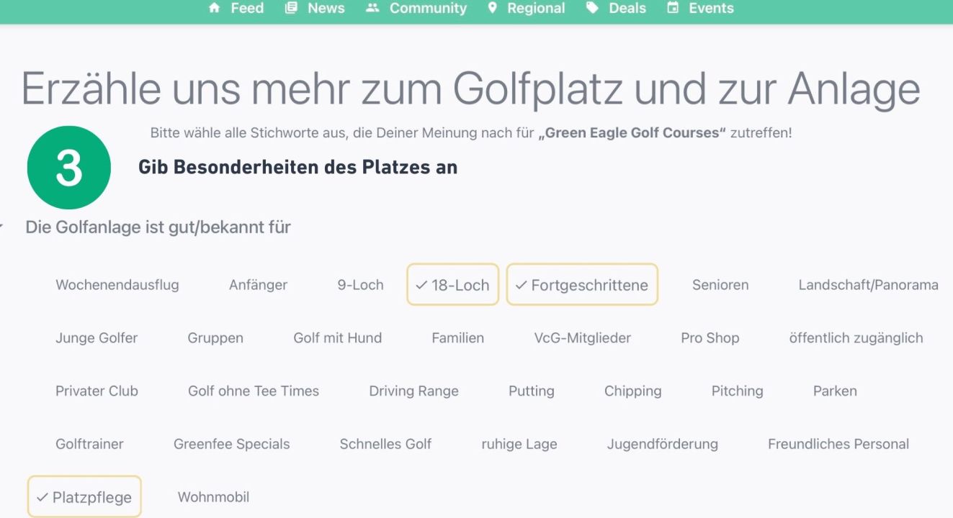This screenshot has width=953, height=518.
Task: Select the Putting keyword
Action: 532,391
